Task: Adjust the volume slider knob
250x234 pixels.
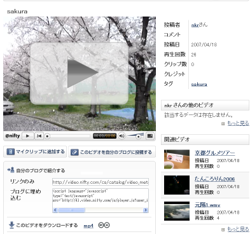Action: pyautogui.click(x=138, y=137)
